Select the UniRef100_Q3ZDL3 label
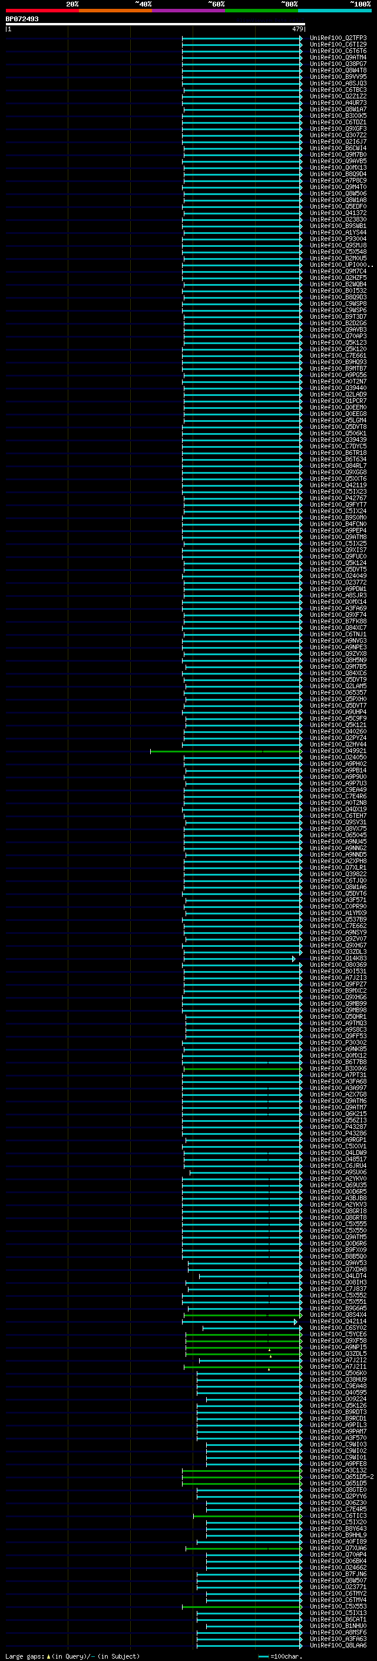377x1661 pixels. tap(338, 952)
